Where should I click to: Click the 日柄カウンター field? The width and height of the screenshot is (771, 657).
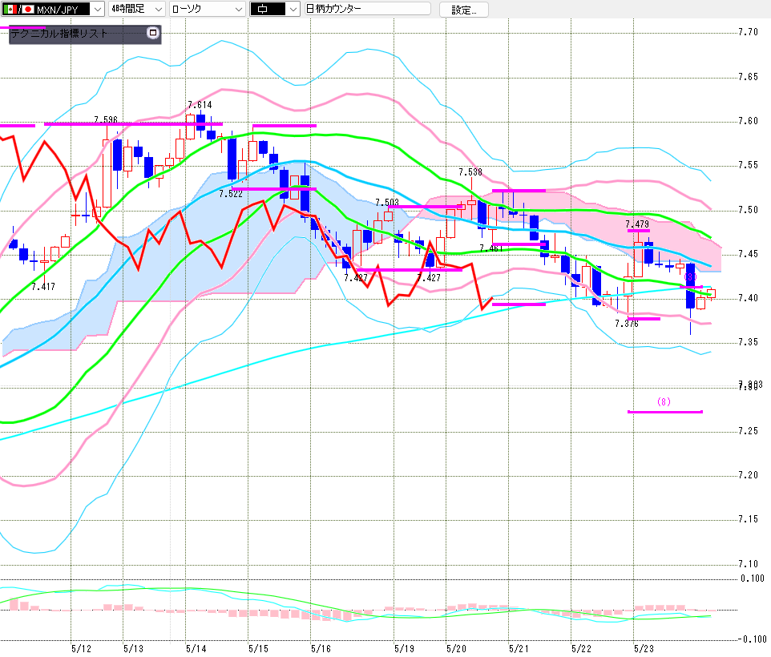(367, 9)
